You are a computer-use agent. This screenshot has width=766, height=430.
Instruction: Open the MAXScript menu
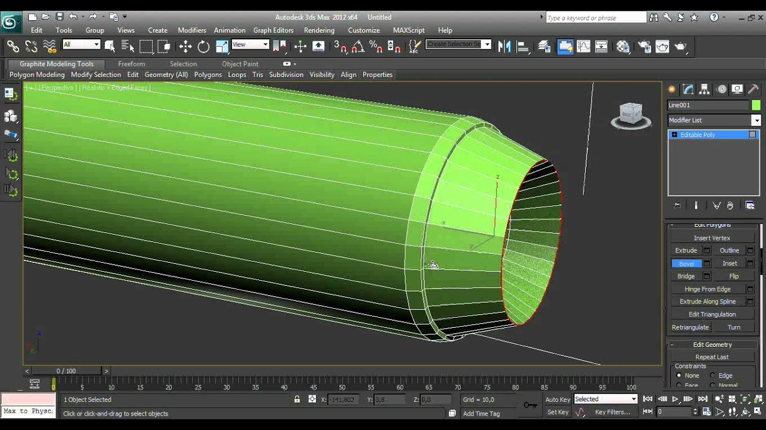point(409,30)
